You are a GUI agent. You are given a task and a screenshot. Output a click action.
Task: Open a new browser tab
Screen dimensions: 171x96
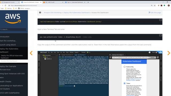pyautogui.click(x=88, y=2)
